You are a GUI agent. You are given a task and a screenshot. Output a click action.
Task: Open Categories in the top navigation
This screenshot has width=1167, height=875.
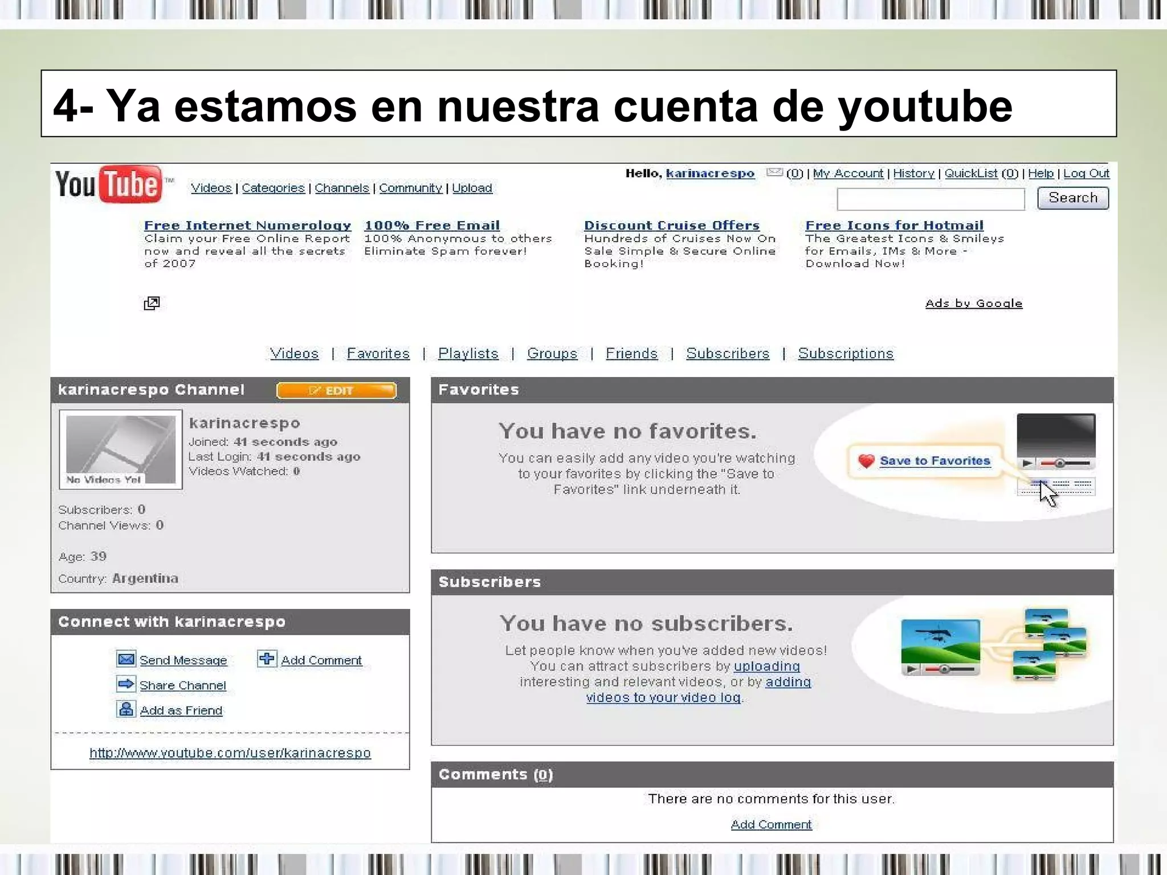click(273, 188)
